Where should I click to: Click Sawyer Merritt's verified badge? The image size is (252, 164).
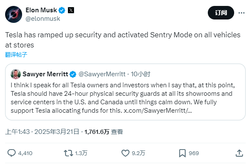click(73, 74)
